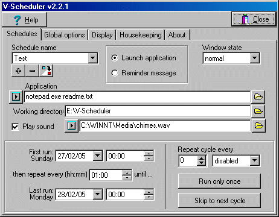Screen dimensions: 279x217
Task: Add a new schedule with the plus button
Action: coord(18,71)
